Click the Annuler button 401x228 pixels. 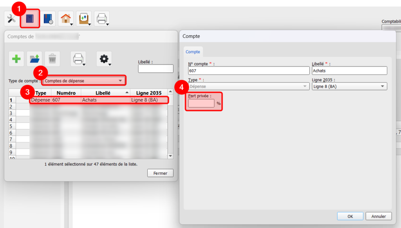click(x=378, y=216)
